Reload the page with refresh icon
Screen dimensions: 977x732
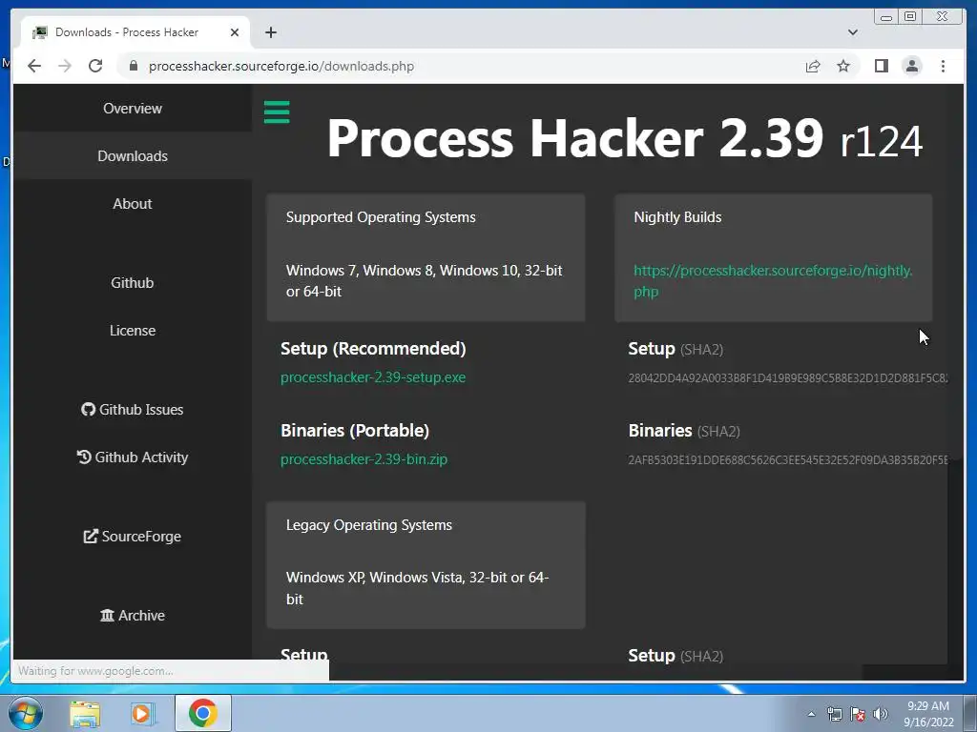point(95,66)
